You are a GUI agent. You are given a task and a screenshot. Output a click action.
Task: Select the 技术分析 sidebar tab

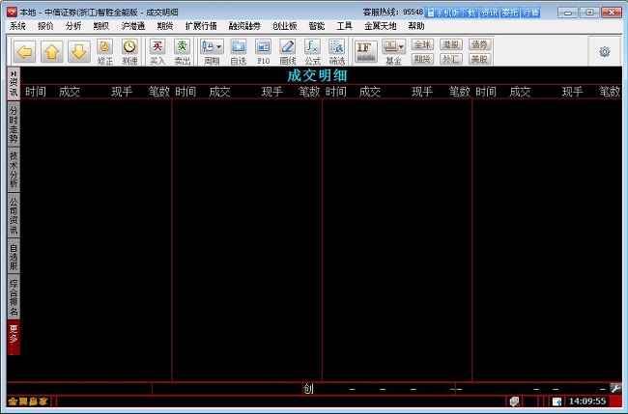tap(13, 168)
